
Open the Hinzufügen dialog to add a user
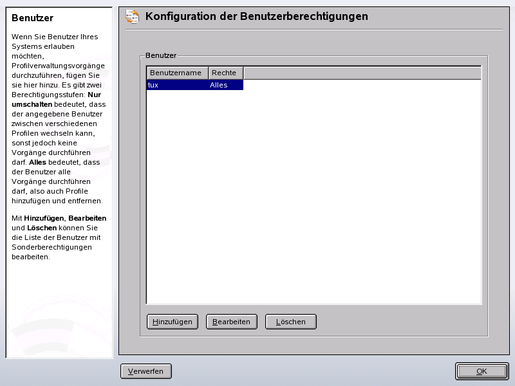coord(172,321)
